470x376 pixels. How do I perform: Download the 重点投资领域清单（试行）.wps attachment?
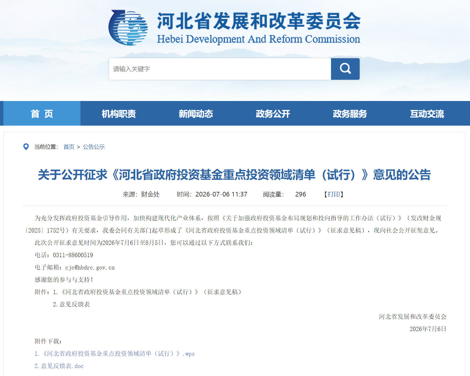(115, 354)
